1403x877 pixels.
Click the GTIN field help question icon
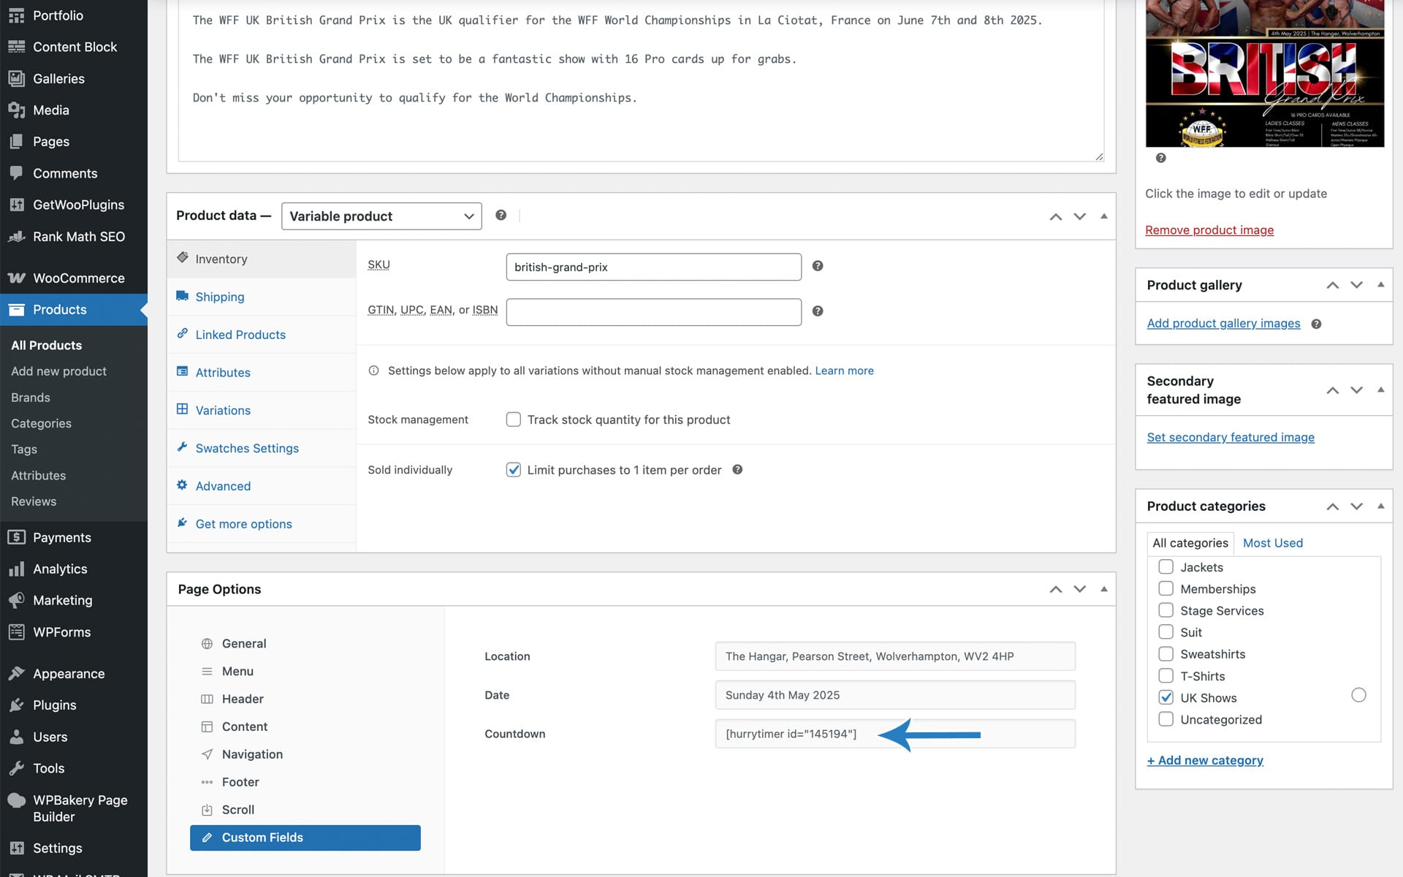point(818,311)
